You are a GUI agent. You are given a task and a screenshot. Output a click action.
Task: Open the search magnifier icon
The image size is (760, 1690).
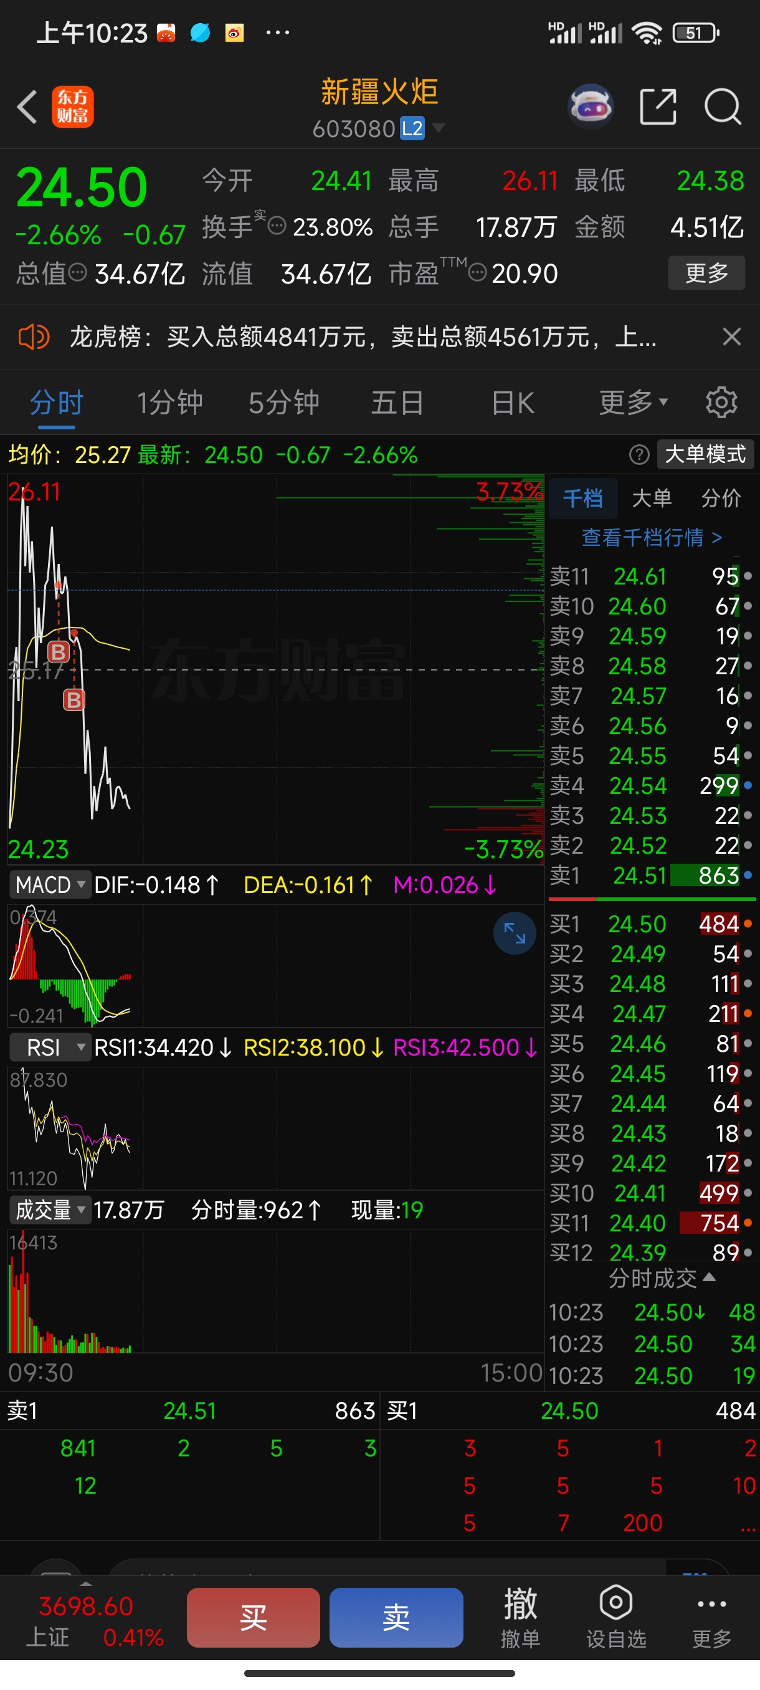pyautogui.click(x=723, y=107)
